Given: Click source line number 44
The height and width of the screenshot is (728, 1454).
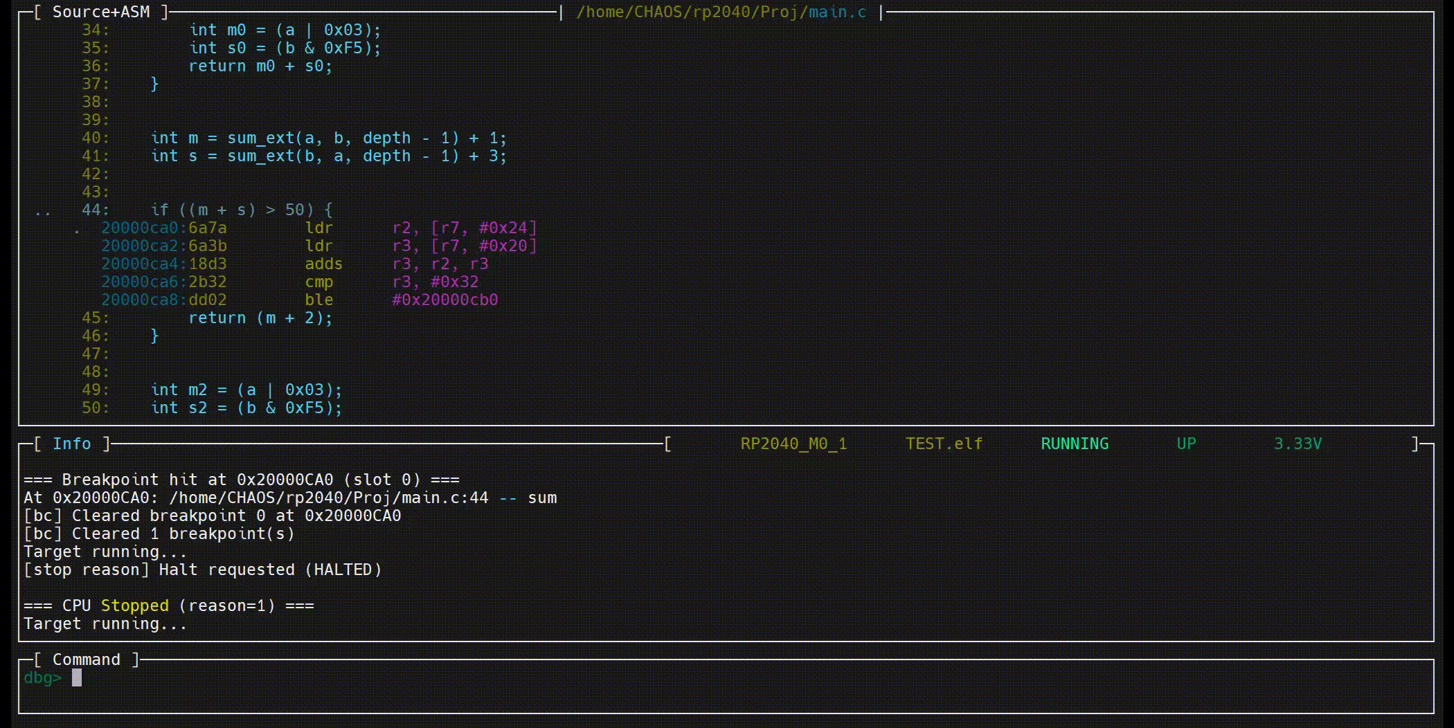Looking at the screenshot, I should [x=95, y=210].
